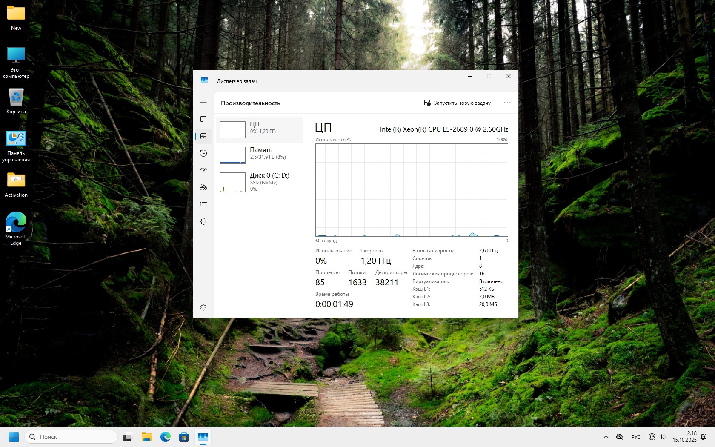Open the three-dots more options menu
Viewport: 715px width, 447px height.
coord(507,103)
